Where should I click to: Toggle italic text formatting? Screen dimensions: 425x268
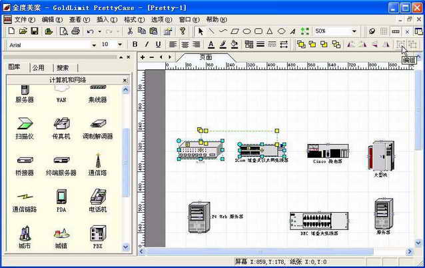click(x=147, y=45)
